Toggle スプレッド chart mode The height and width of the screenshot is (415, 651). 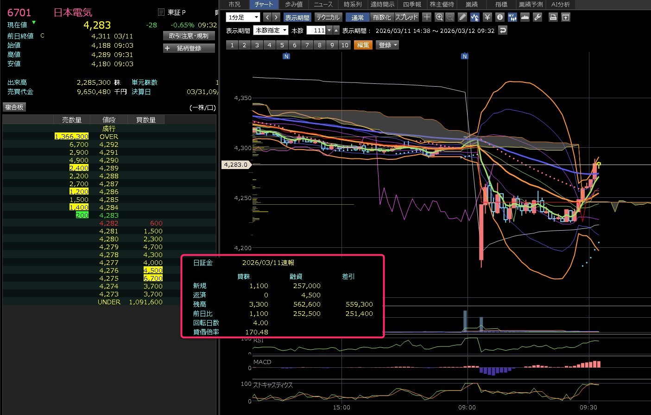click(406, 17)
